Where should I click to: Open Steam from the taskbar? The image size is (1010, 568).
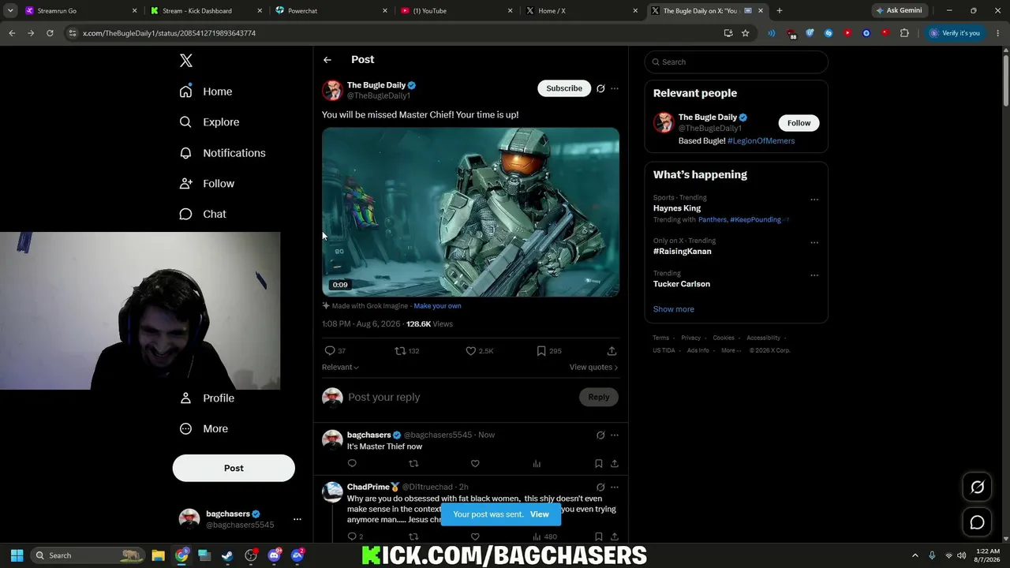tap(228, 555)
